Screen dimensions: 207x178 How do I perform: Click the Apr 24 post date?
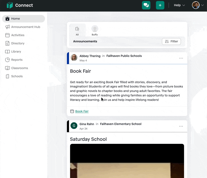pos(83,129)
